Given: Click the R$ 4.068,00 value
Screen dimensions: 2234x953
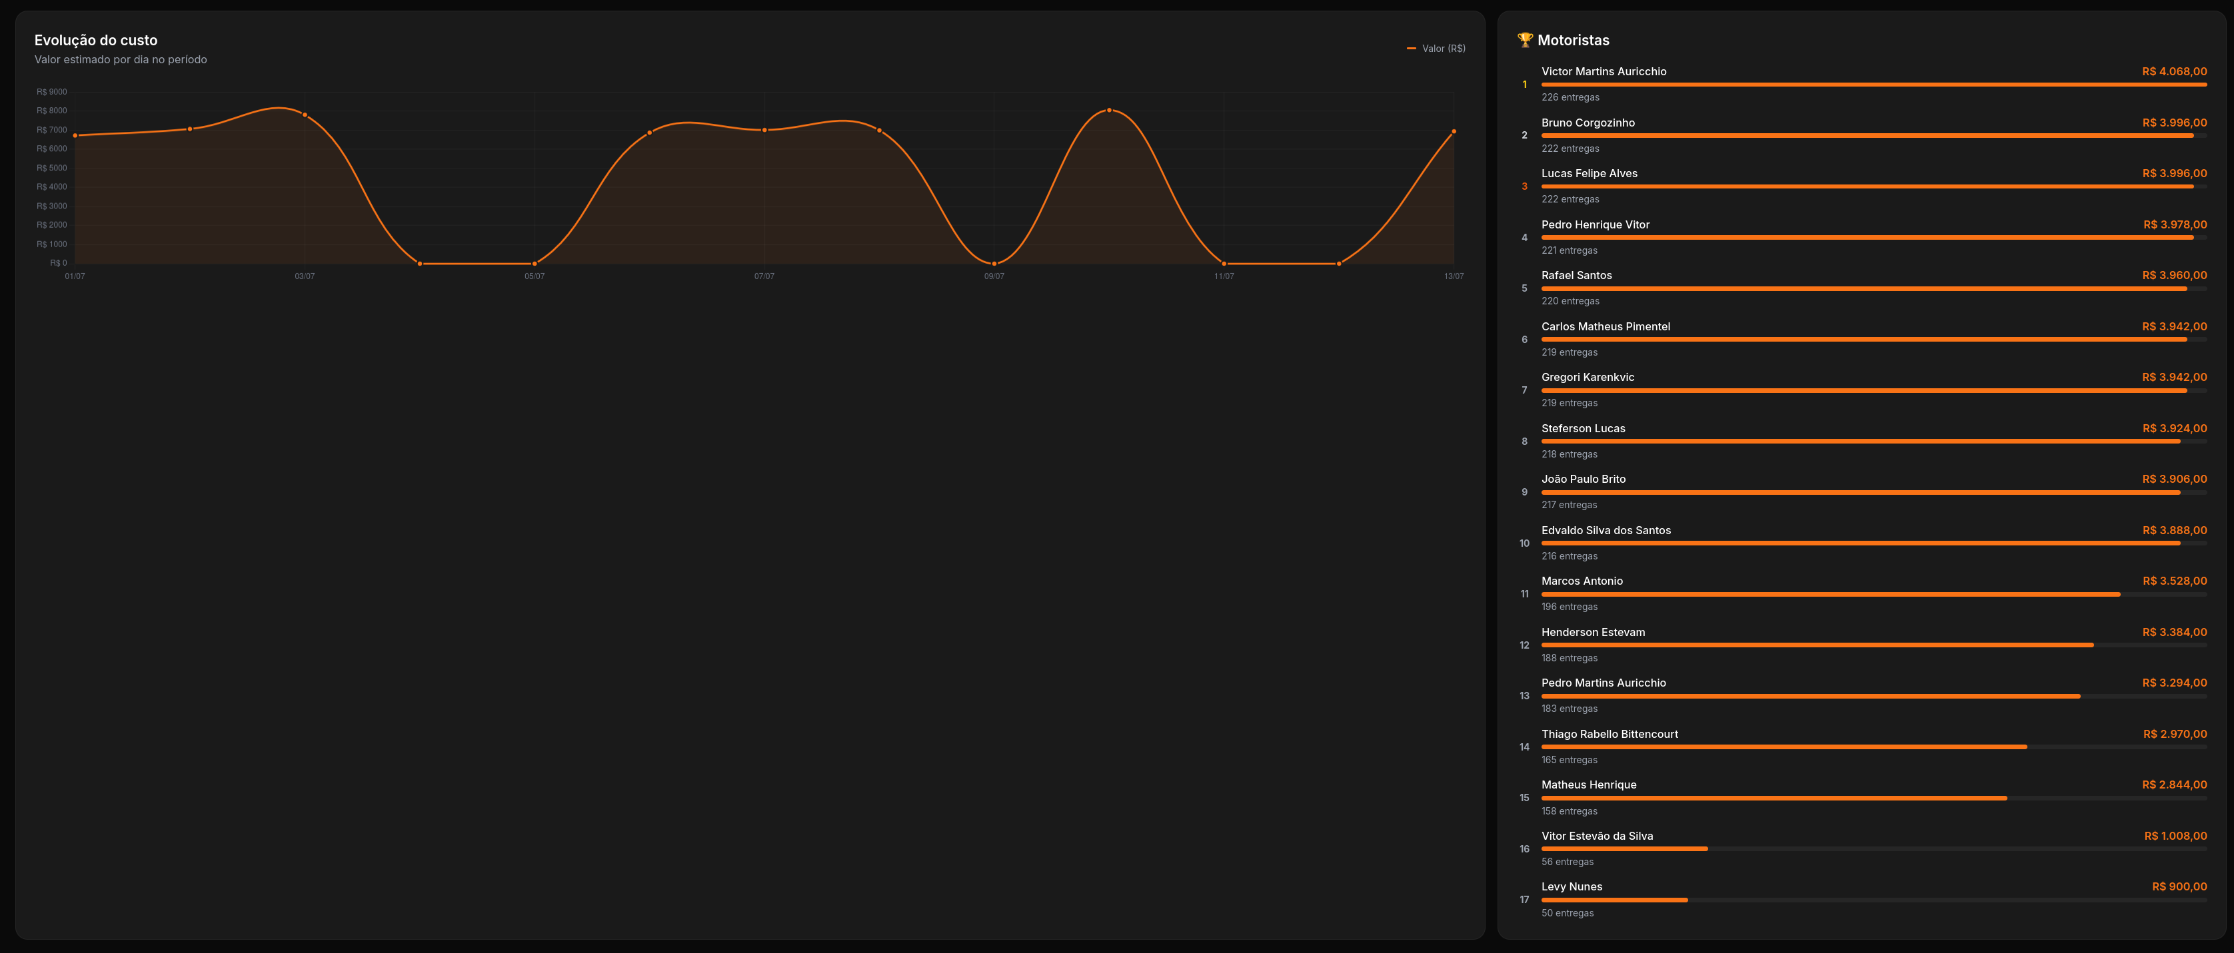Looking at the screenshot, I should 2174,72.
